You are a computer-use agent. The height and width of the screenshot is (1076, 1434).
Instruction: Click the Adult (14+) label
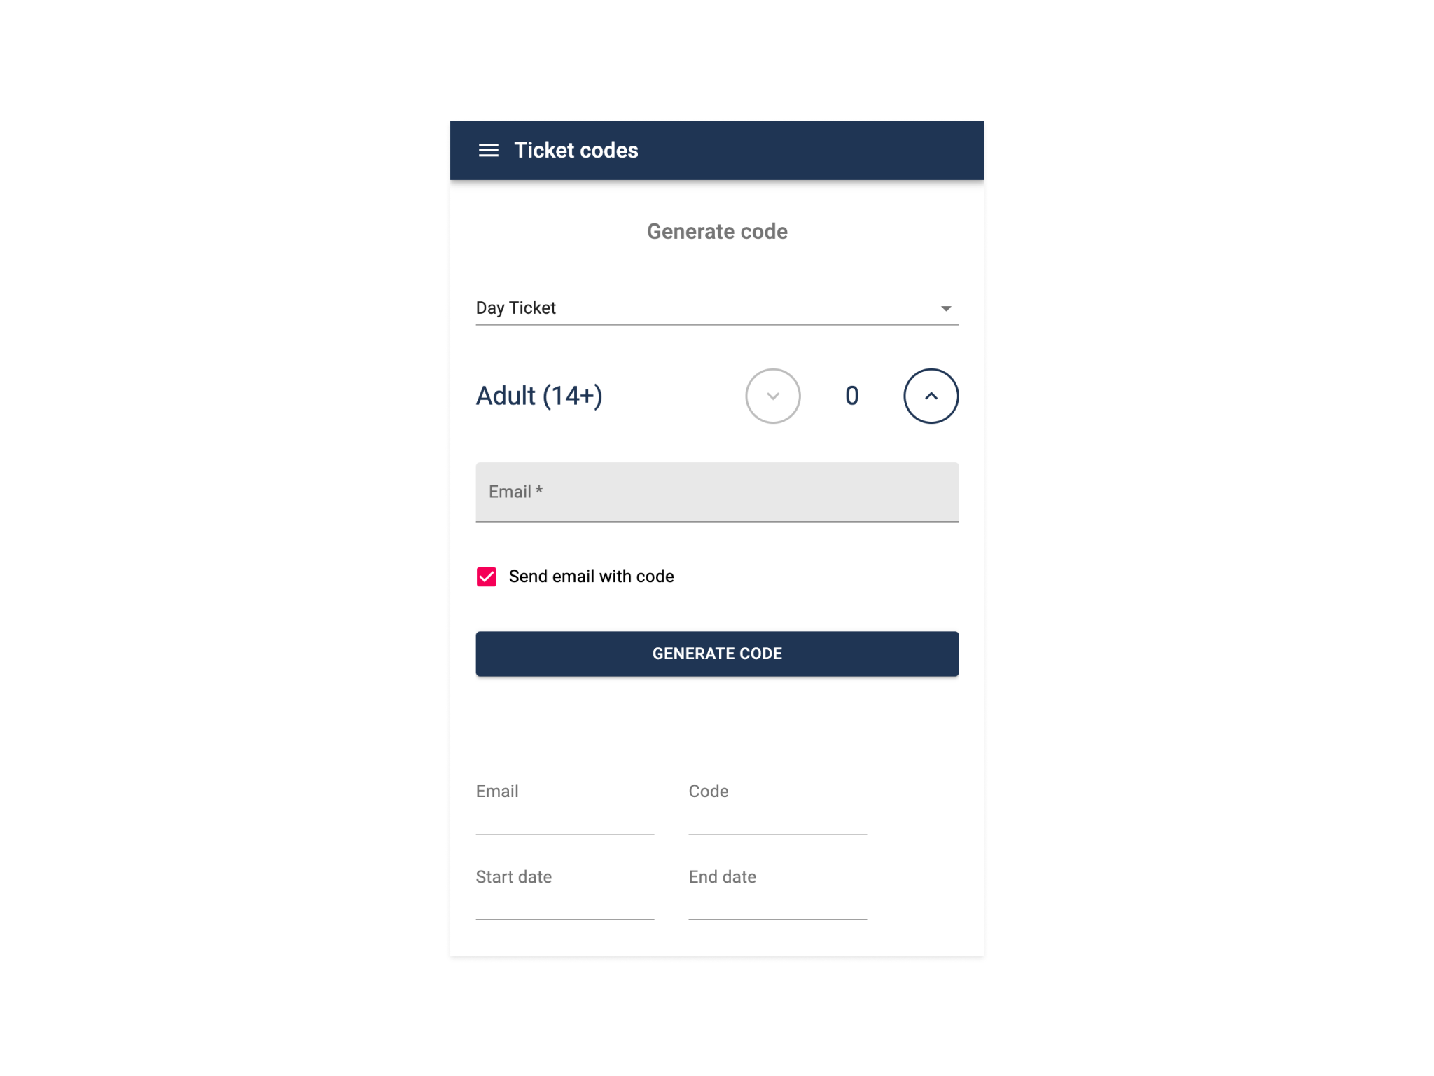539,396
